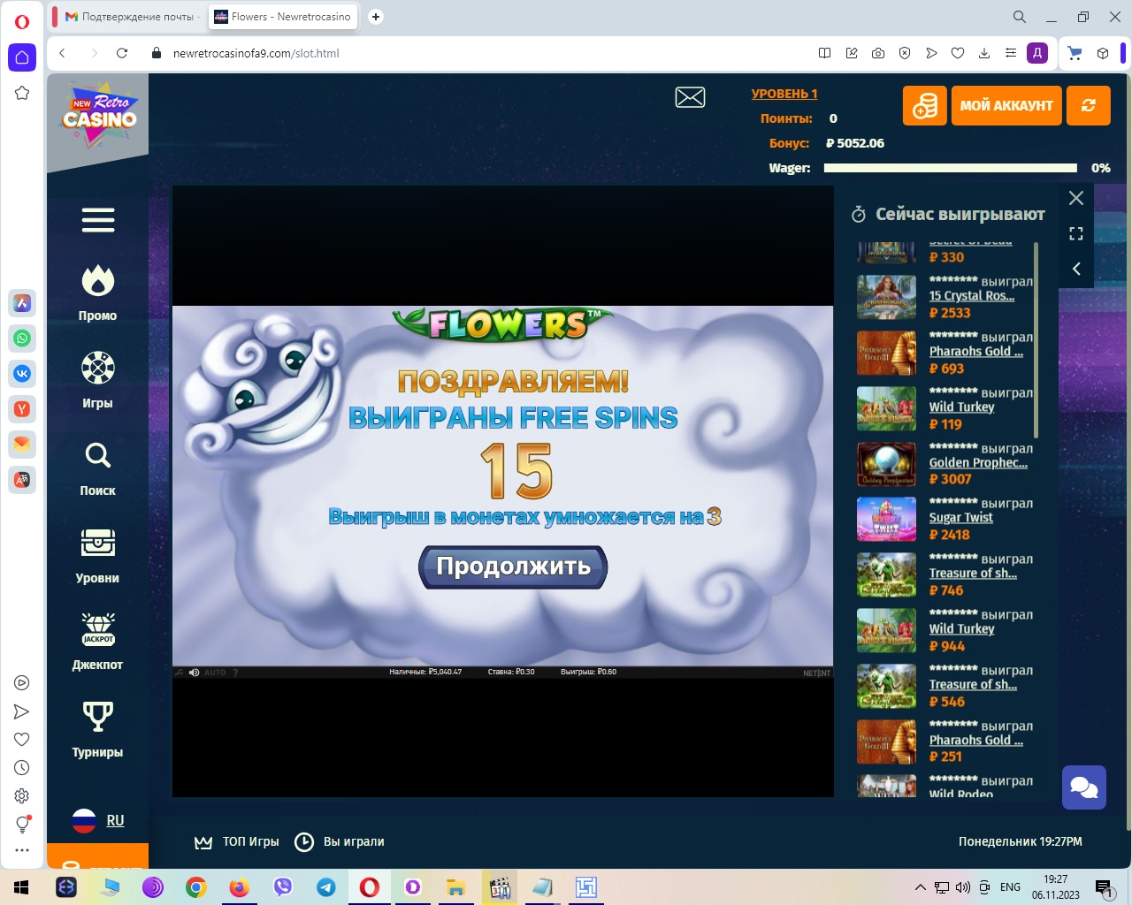Open Opera easy setup menu

pos(1011,53)
